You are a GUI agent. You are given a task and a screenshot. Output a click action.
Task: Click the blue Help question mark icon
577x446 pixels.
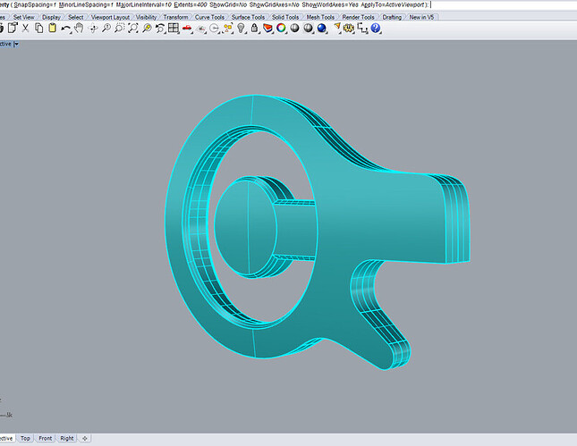click(x=376, y=29)
